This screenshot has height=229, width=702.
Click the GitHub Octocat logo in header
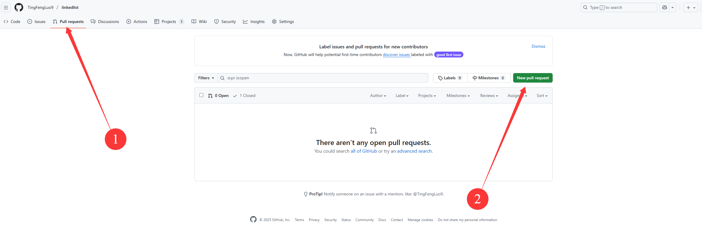point(19,7)
